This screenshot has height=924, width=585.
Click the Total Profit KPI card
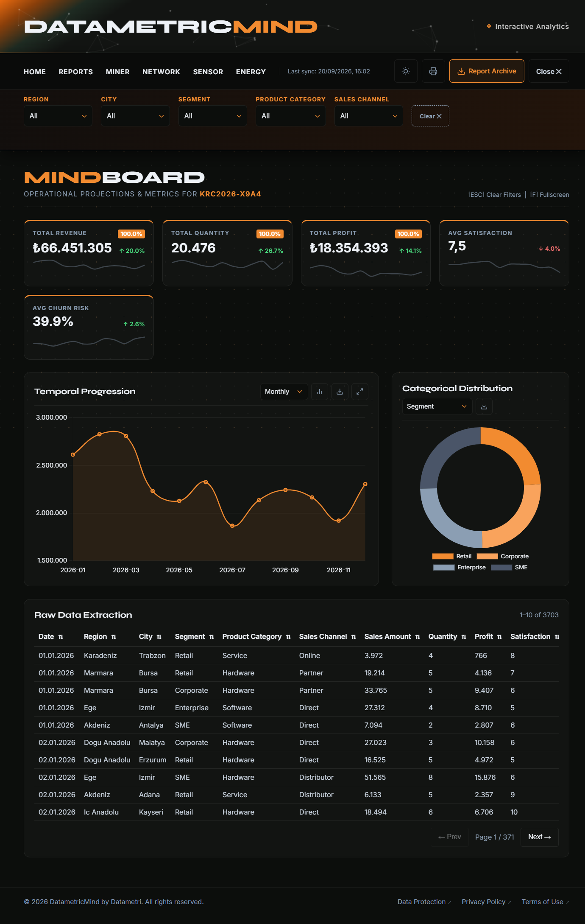(x=366, y=253)
